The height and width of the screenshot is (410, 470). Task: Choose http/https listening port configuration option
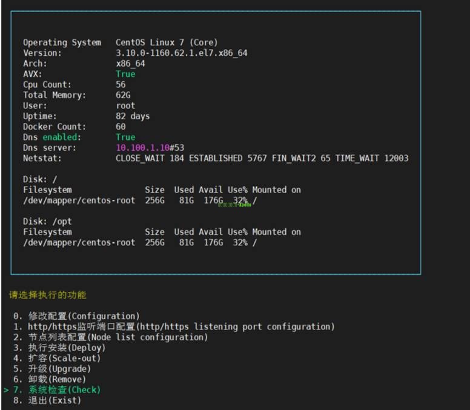coord(180,326)
